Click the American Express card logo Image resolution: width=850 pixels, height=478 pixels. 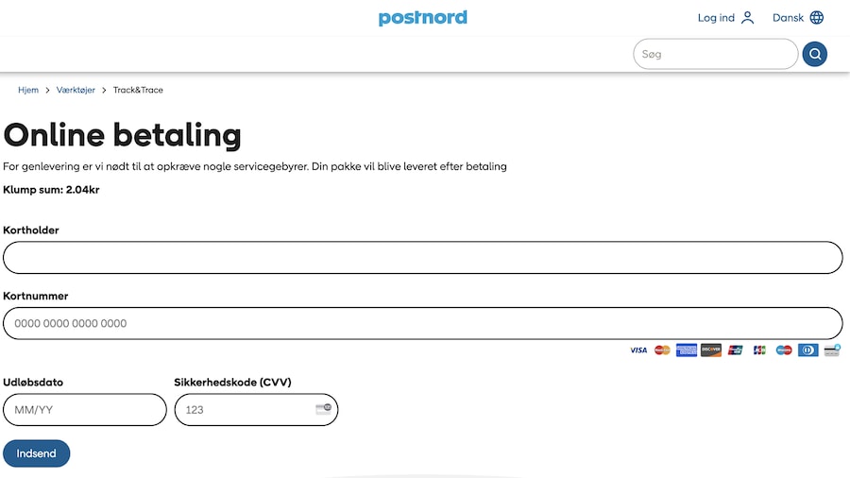tap(687, 350)
